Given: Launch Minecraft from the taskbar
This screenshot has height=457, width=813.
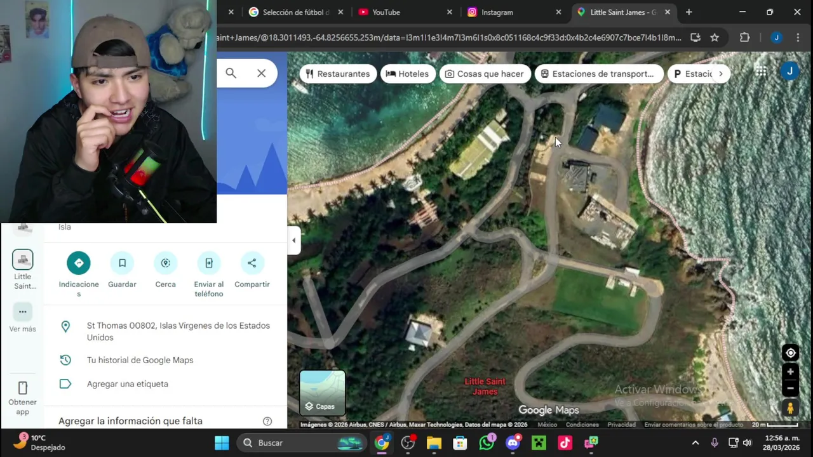Looking at the screenshot, I should pyautogui.click(x=539, y=443).
